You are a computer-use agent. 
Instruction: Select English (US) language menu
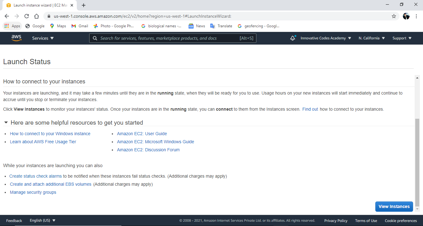point(42,220)
